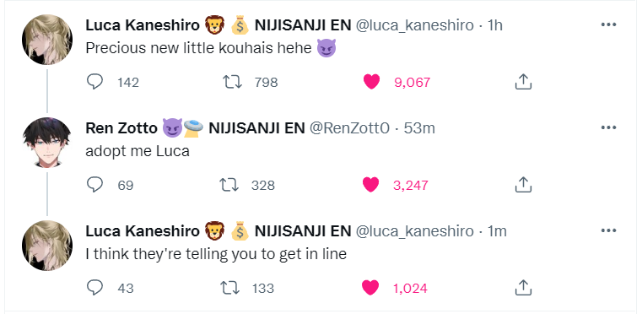Open the Luca Kaneshiro name on the 1m tweet
Viewport: 642px width, 314px height.
(x=142, y=231)
